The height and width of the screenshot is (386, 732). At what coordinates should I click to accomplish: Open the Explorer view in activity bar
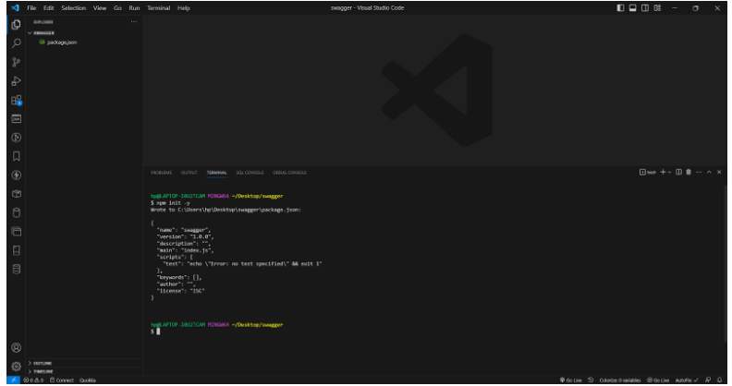(16, 24)
